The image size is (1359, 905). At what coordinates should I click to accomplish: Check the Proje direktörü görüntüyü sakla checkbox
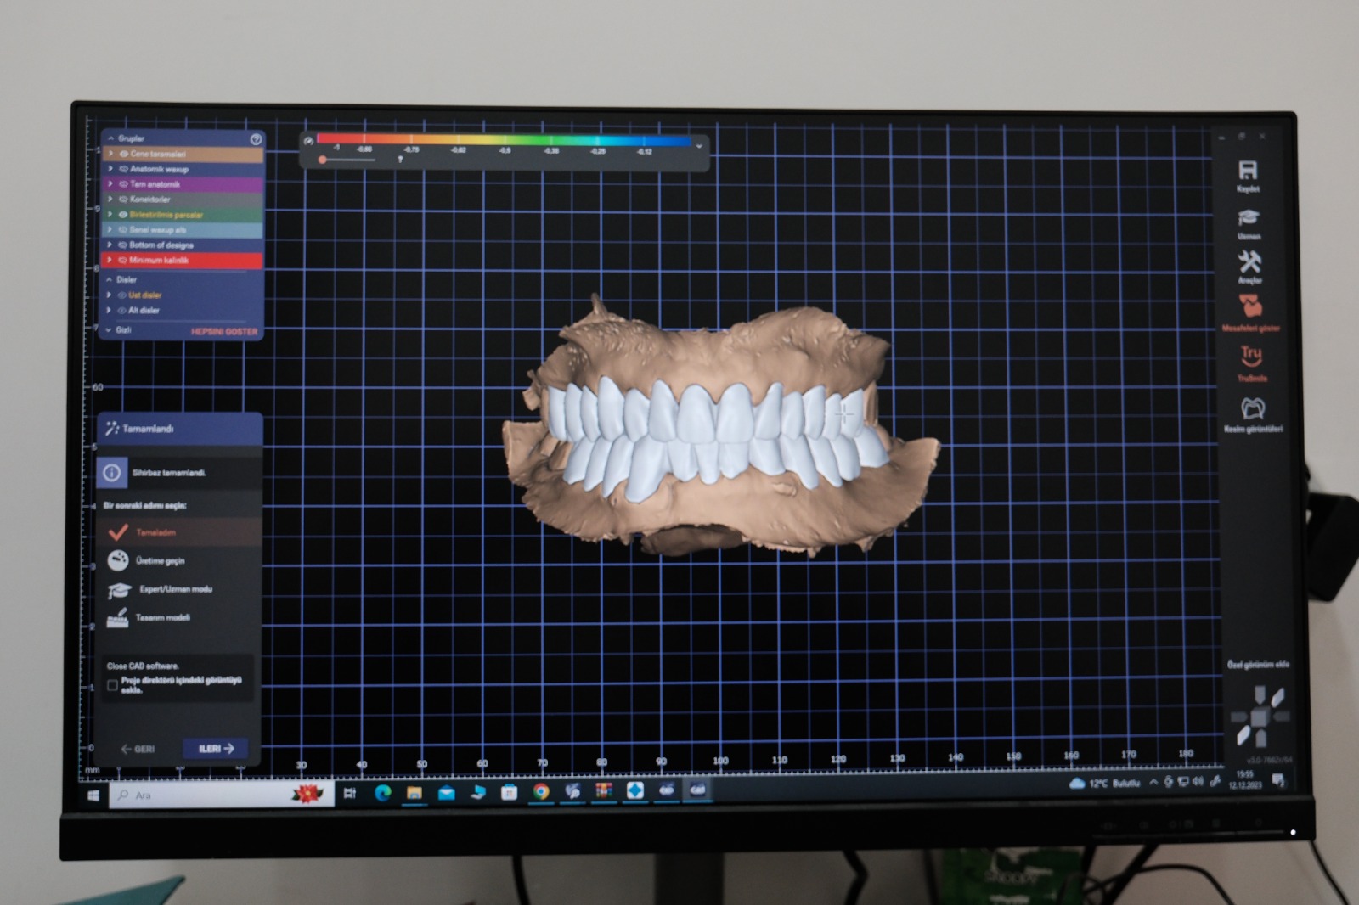point(112,685)
